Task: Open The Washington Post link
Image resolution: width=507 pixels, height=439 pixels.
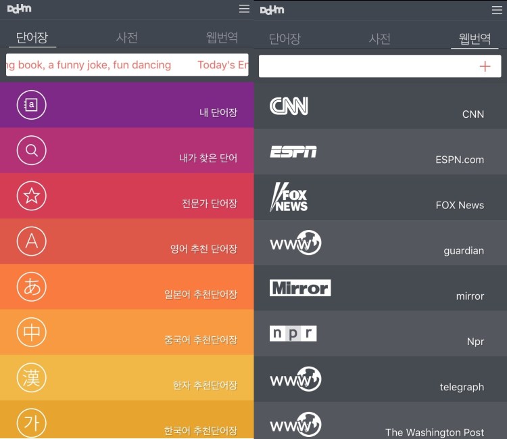Action: pos(434,432)
